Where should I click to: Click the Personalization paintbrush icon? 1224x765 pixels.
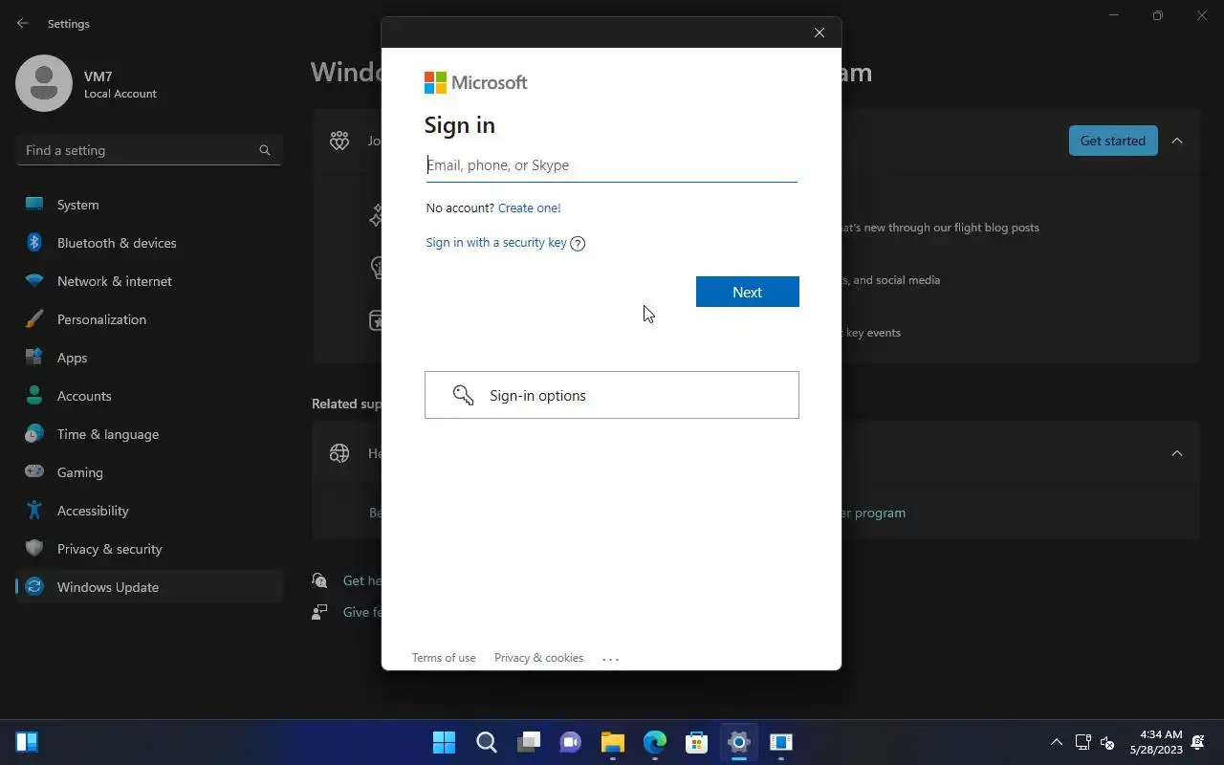coord(34,319)
